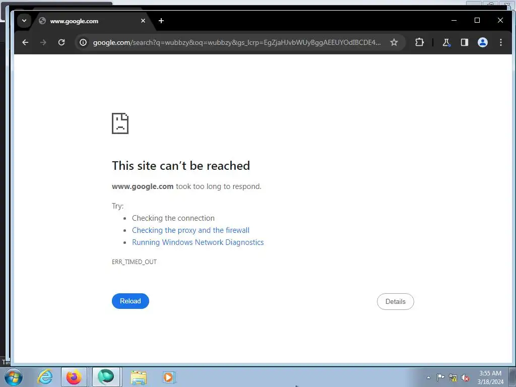Select the www.google.com tab
The width and height of the screenshot is (516, 387).
coord(91,21)
